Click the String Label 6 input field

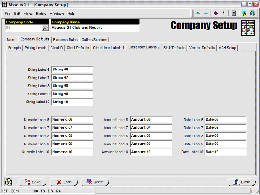click(x=72, y=70)
